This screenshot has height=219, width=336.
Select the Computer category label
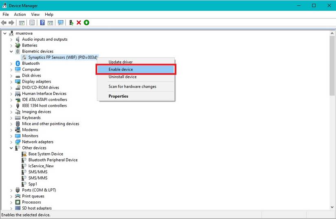[31, 69]
